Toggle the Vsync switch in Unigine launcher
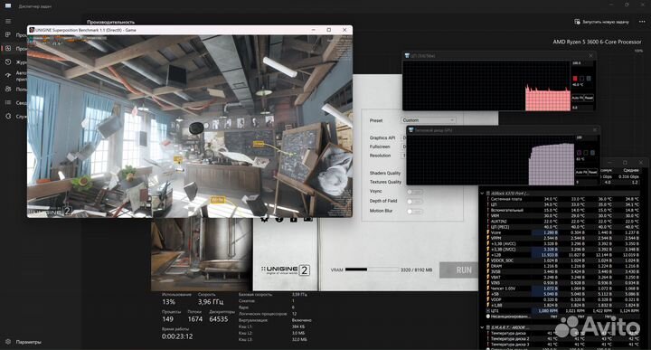This screenshot has width=651, height=350. (414, 192)
